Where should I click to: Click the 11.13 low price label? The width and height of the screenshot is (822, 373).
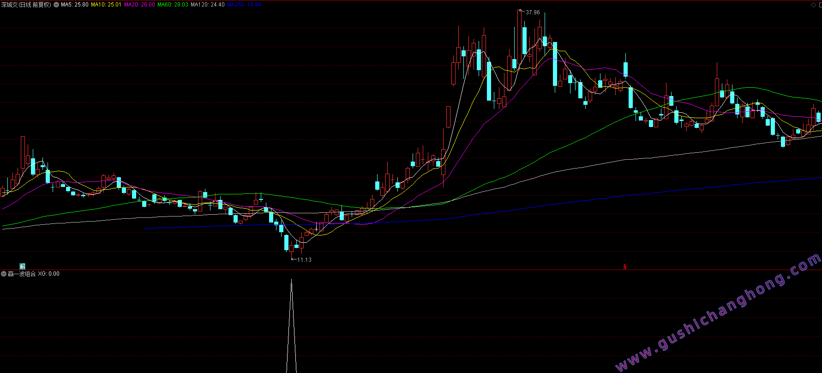pos(304,260)
